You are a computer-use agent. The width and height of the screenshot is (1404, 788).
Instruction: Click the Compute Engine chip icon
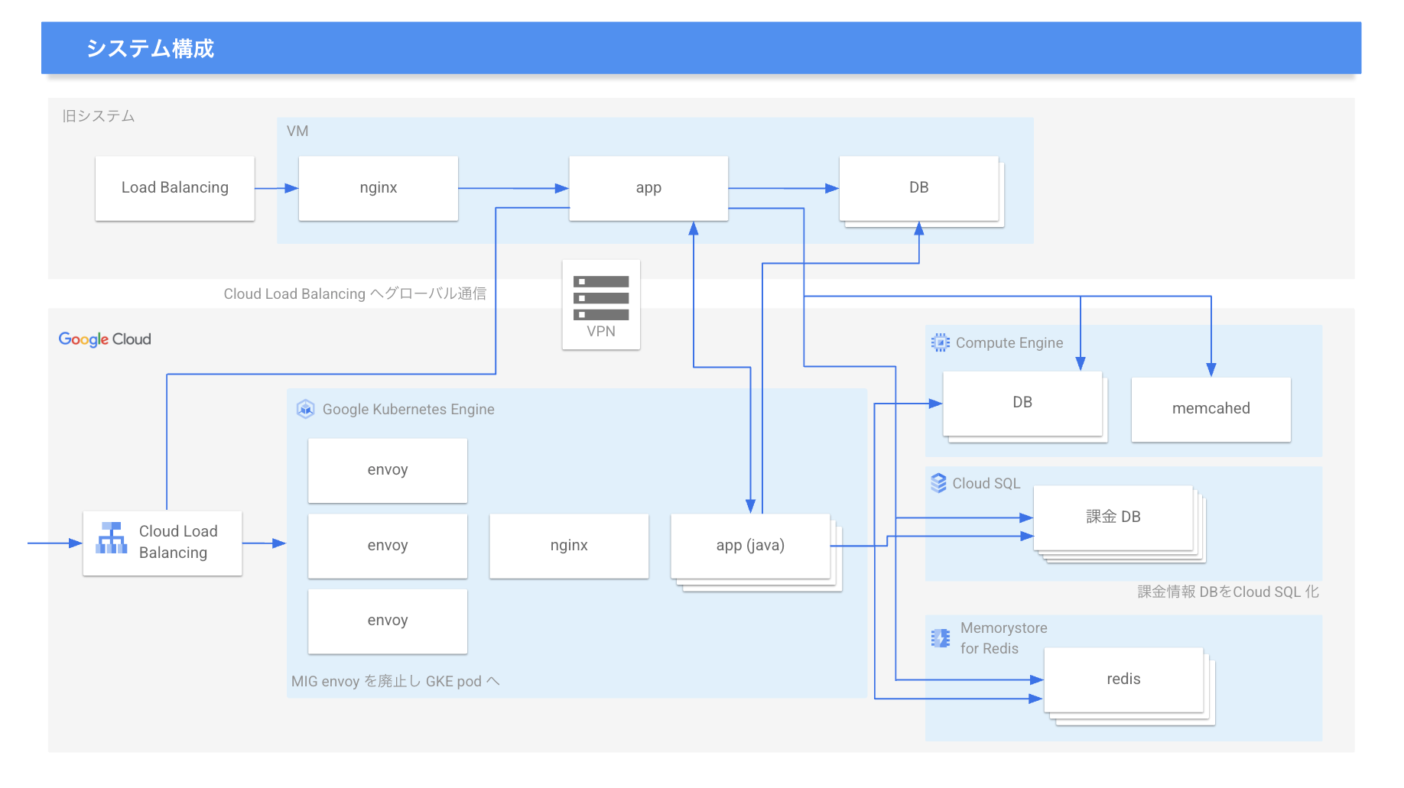click(941, 342)
